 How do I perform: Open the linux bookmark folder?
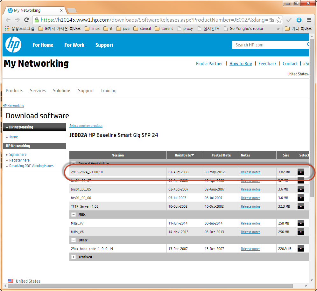point(92,29)
